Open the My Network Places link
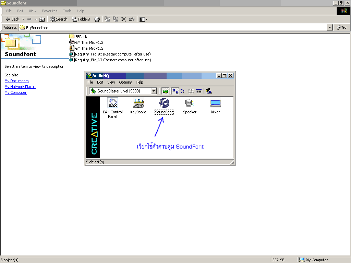This screenshot has height=263, width=351. pyautogui.click(x=20, y=87)
